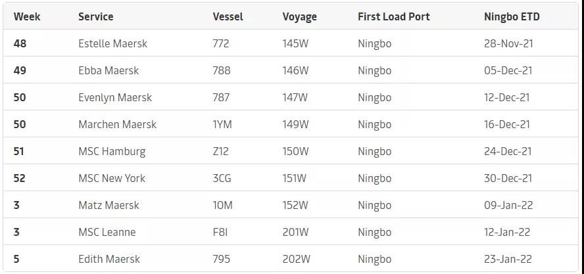The width and height of the screenshot is (584, 274).
Task: Select the MSC Hamburg service cell
Action: [x=112, y=151]
